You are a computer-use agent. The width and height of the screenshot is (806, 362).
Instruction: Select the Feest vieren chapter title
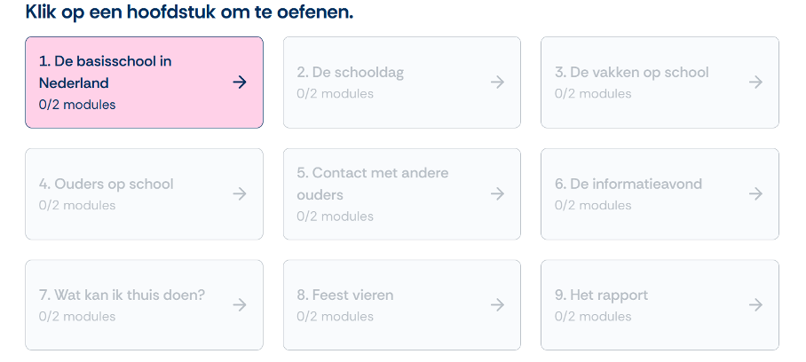pyautogui.click(x=344, y=295)
